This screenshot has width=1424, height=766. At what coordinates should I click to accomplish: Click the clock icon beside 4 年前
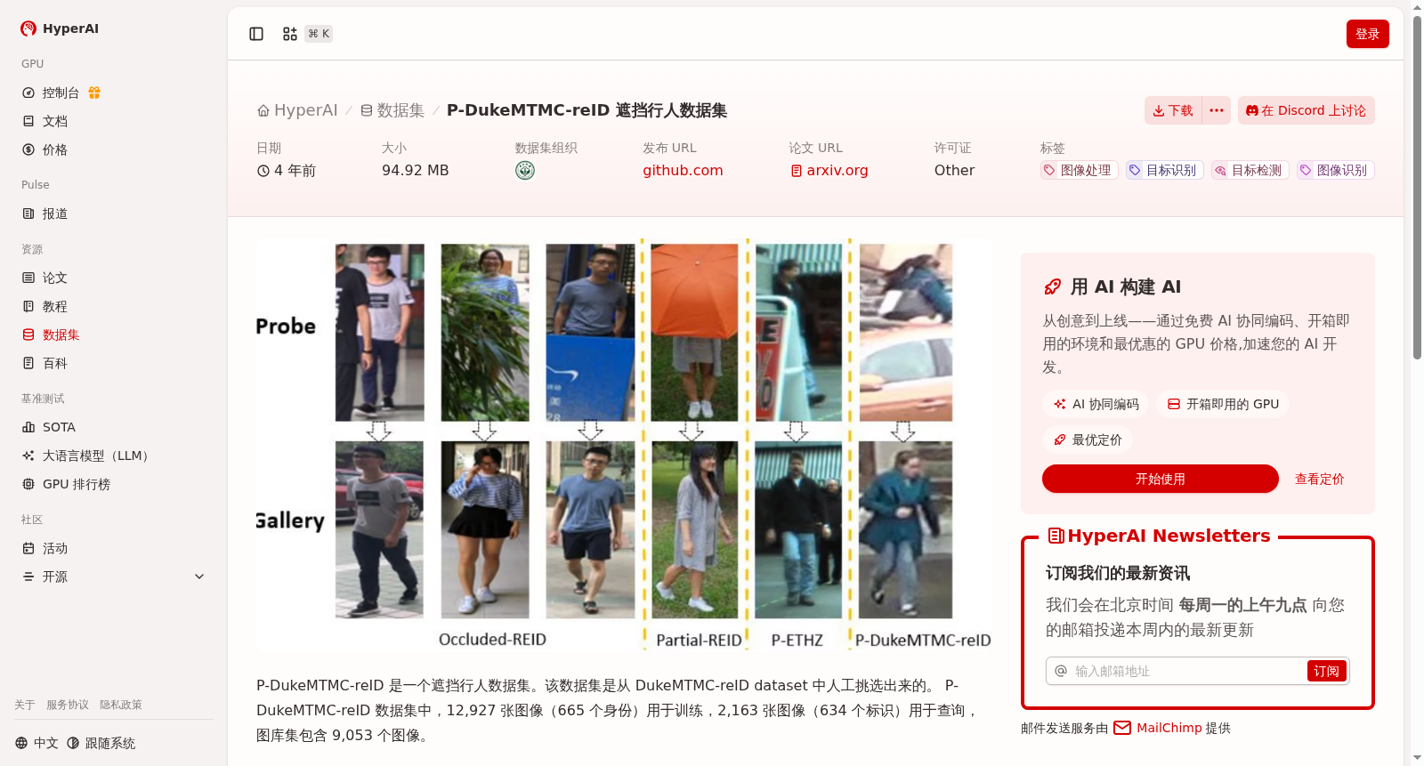tap(263, 171)
